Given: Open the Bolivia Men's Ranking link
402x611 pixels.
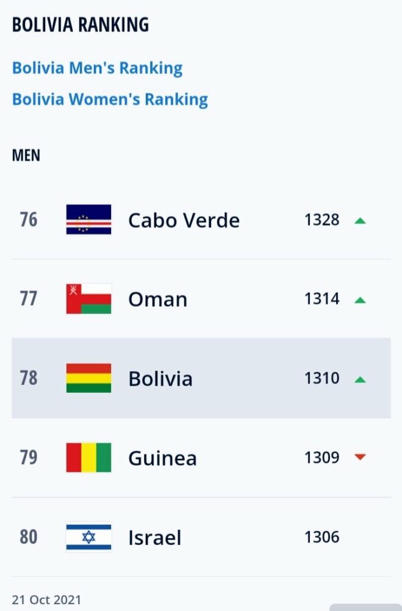Looking at the screenshot, I should click(x=97, y=68).
